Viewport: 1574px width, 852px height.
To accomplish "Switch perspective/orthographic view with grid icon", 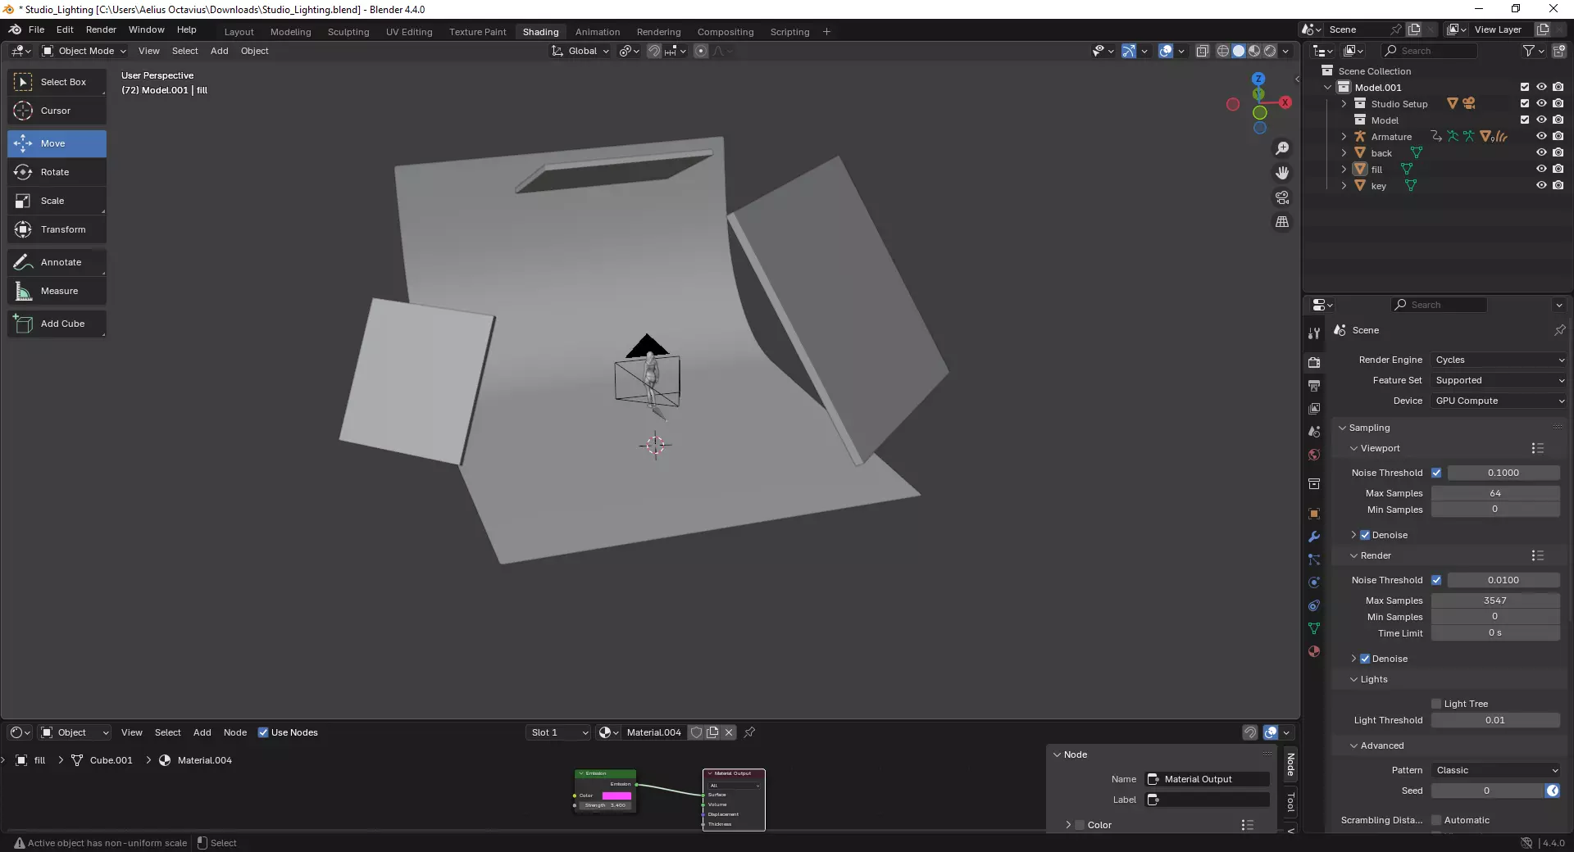I will [1282, 222].
